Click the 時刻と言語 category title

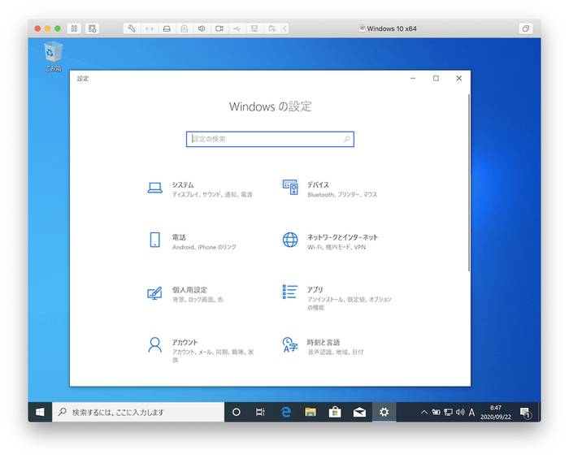click(x=324, y=342)
